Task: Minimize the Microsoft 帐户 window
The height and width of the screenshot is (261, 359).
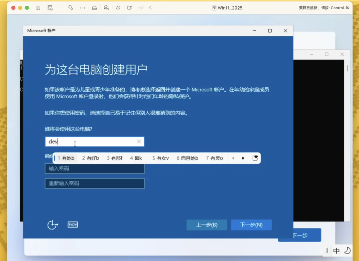Action: (254, 31)
